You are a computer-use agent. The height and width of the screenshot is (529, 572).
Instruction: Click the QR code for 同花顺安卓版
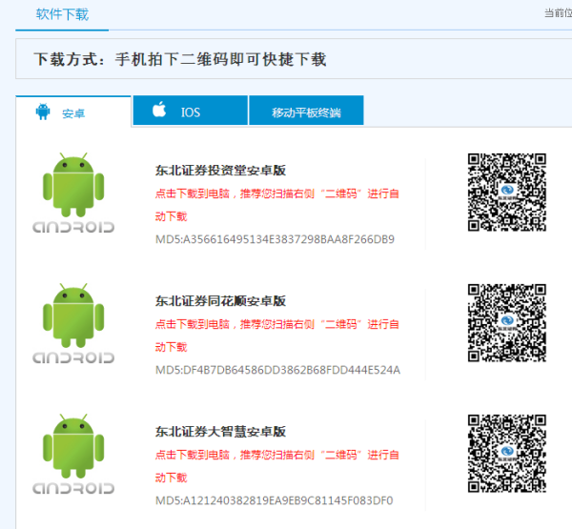pos(507,323)
